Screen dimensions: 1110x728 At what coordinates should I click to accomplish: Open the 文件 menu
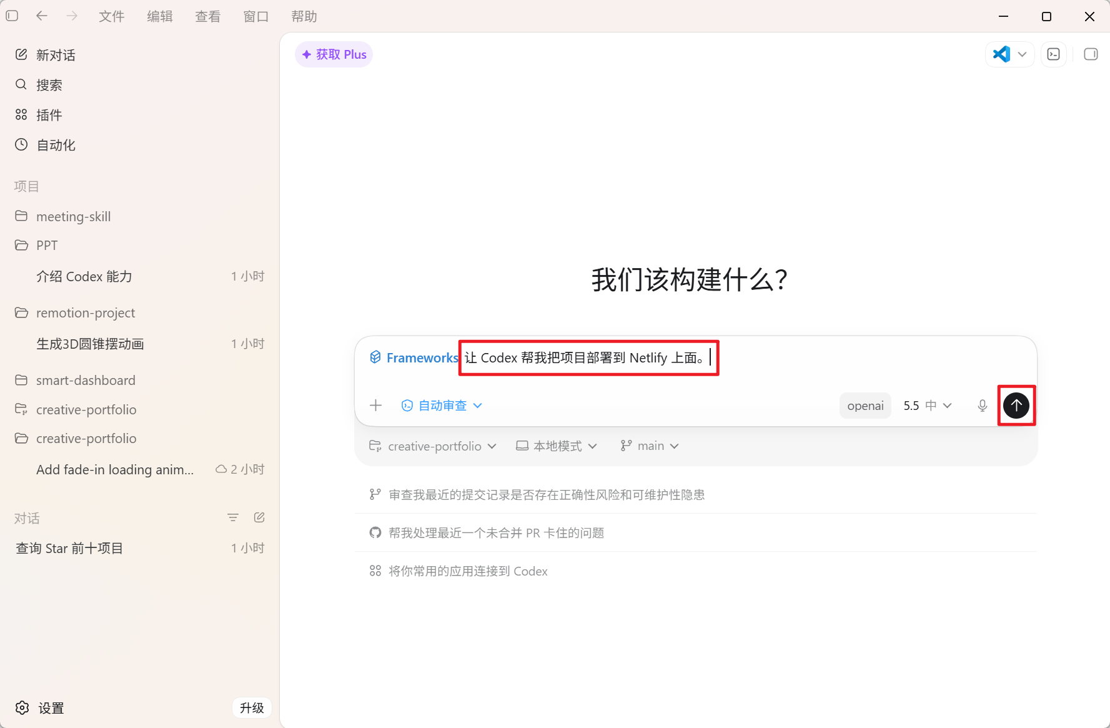[112, 16]
